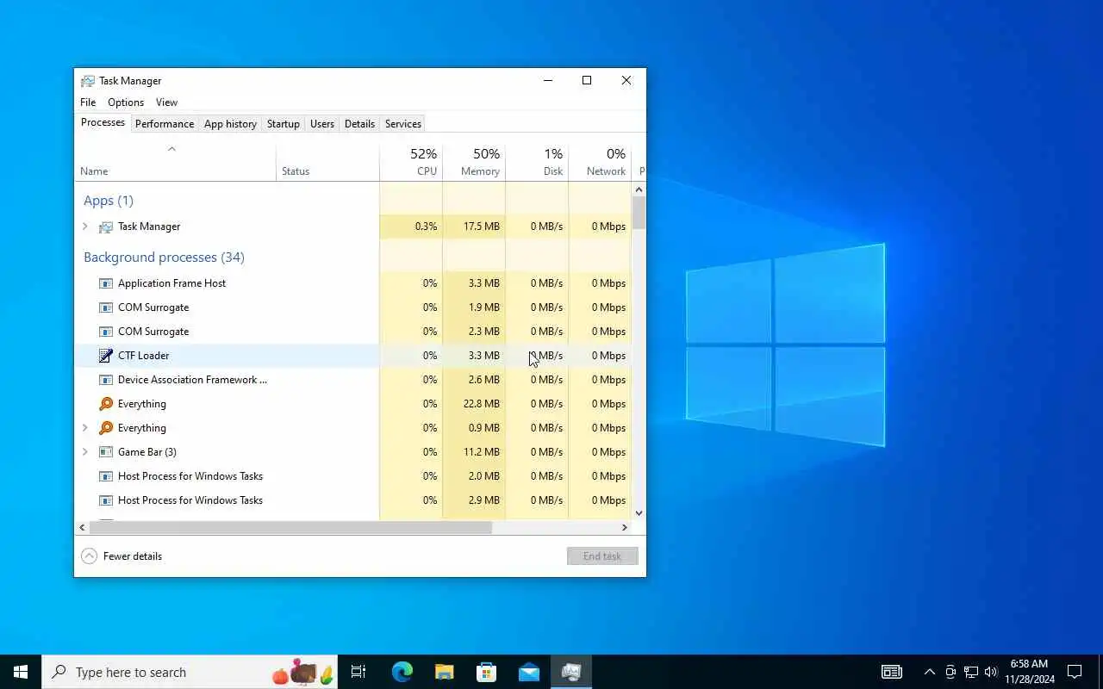Click the Application Frame Host icon

(106, 283)
